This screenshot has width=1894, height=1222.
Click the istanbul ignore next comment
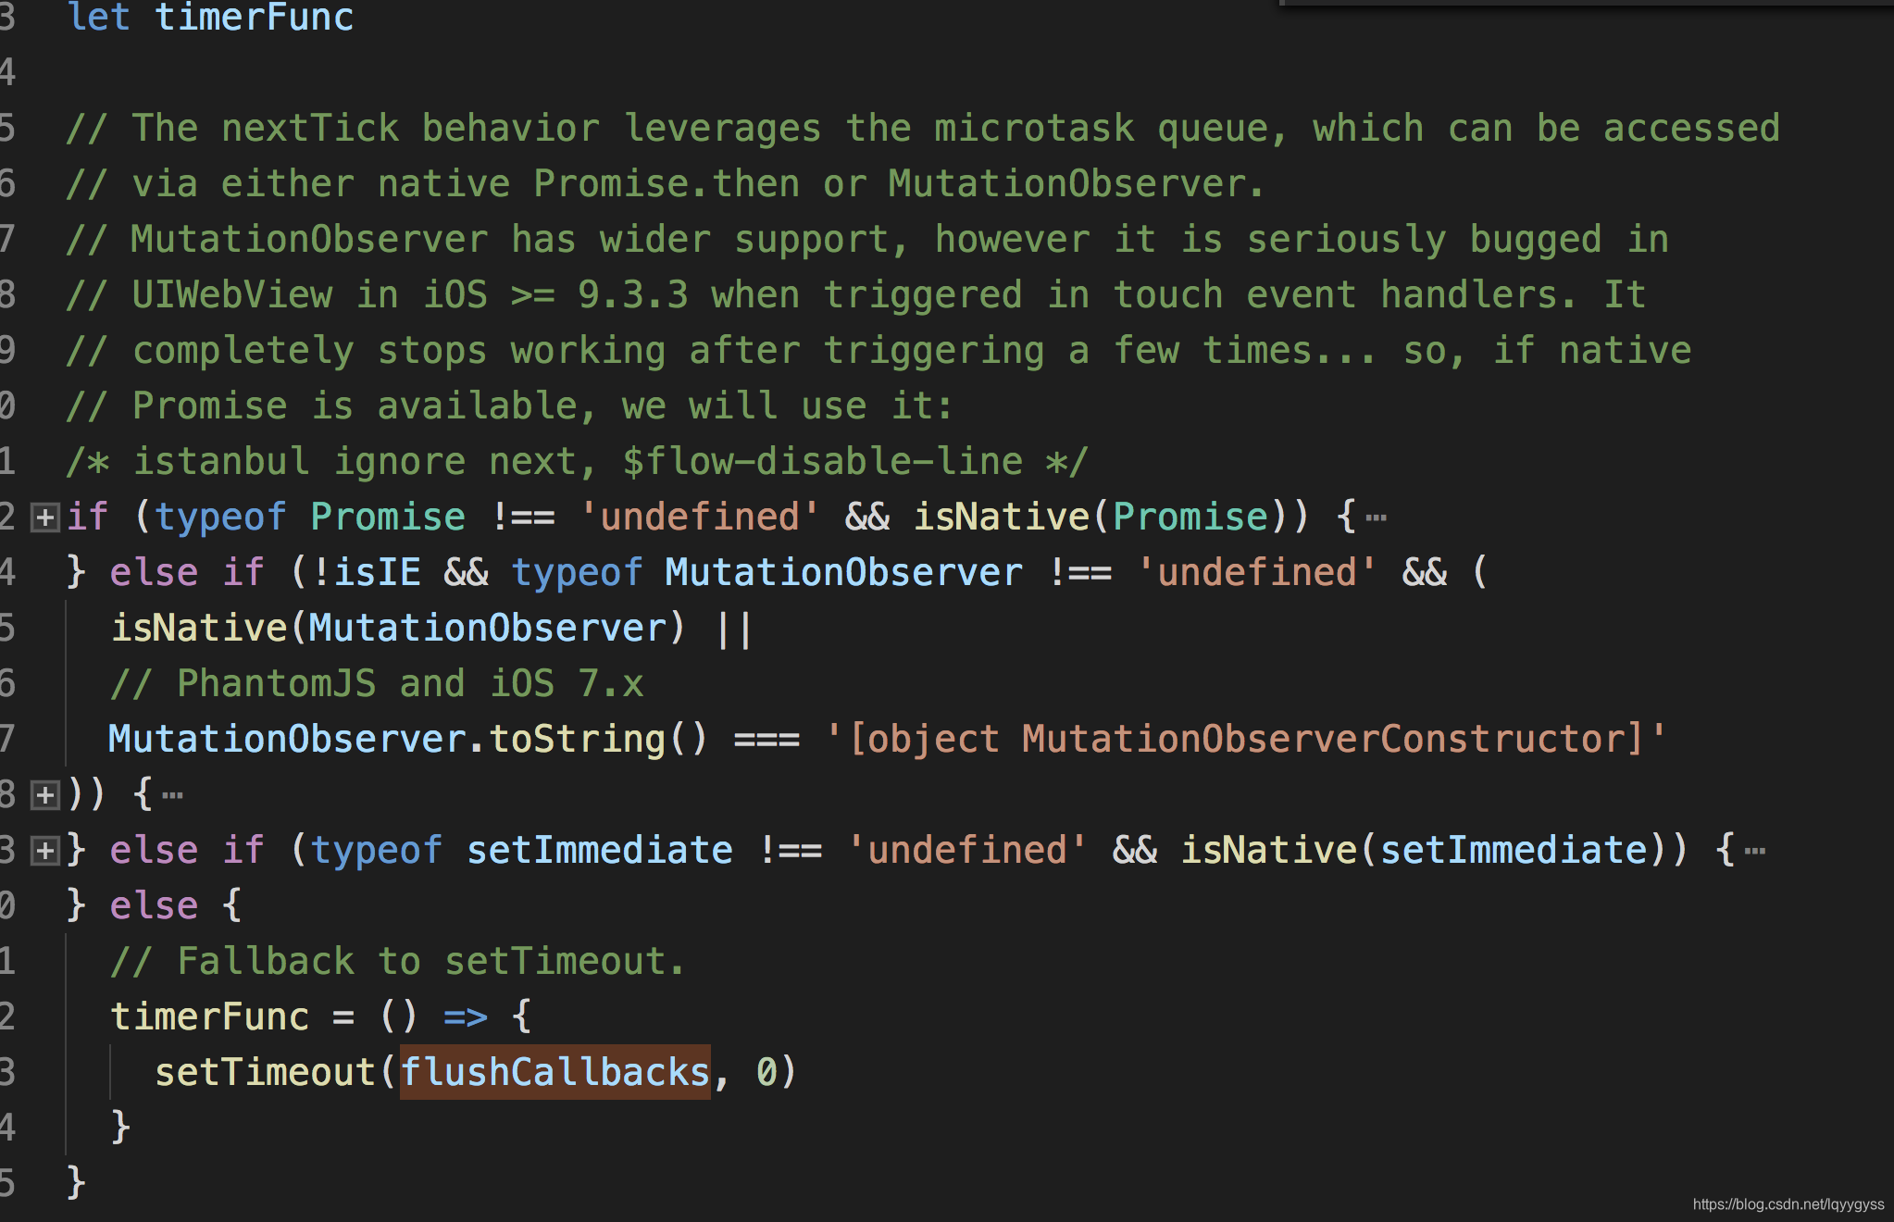[x=578, y=461]
